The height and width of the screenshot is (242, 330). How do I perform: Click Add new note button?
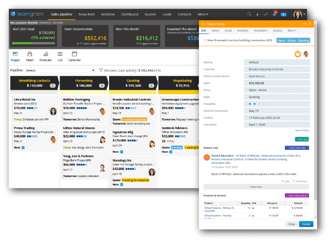pyautogui.click(x=297, y=148)
